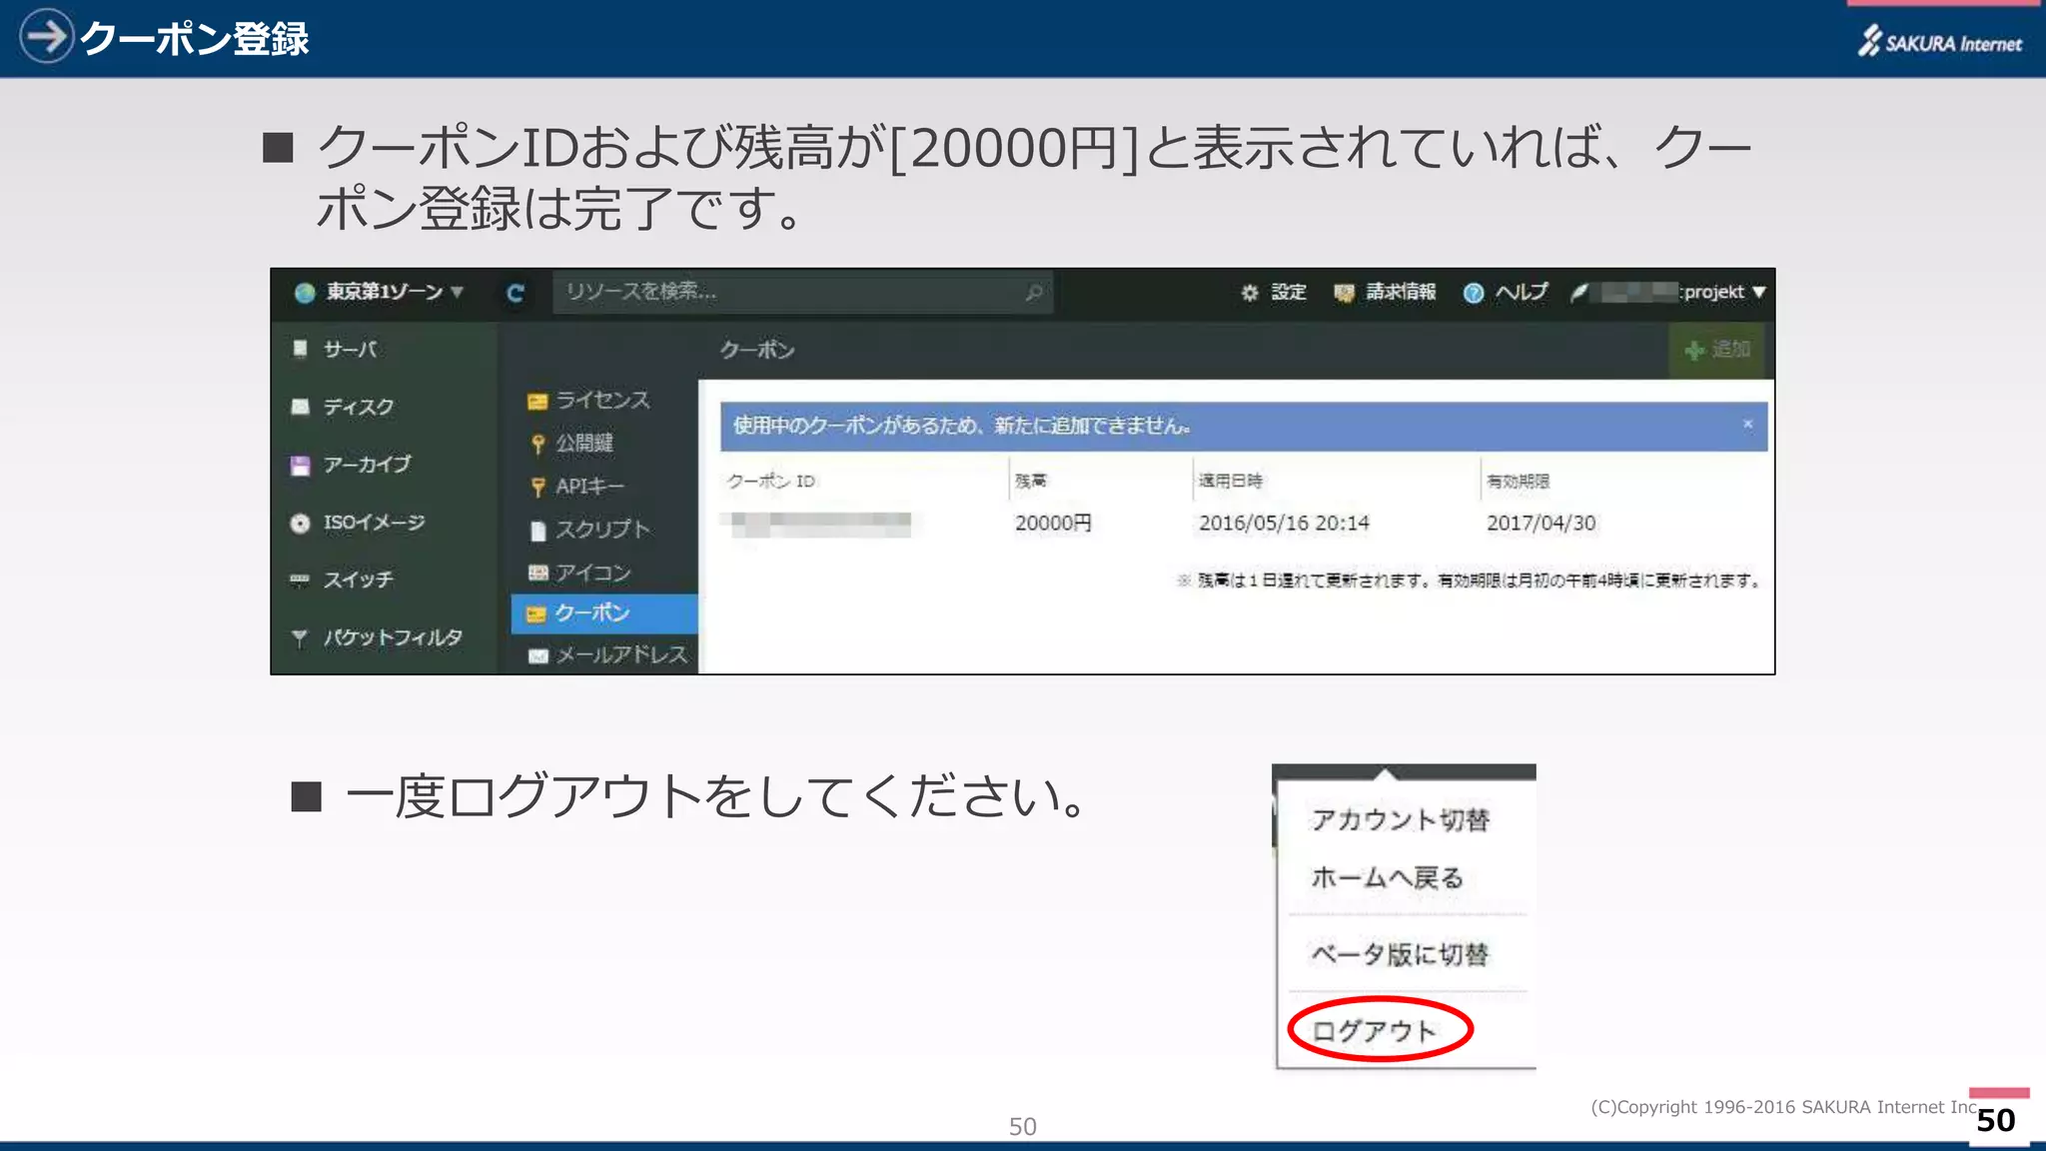Click the blurred coupon ID cell
2046x1151 pixels.
pos(819,525)
